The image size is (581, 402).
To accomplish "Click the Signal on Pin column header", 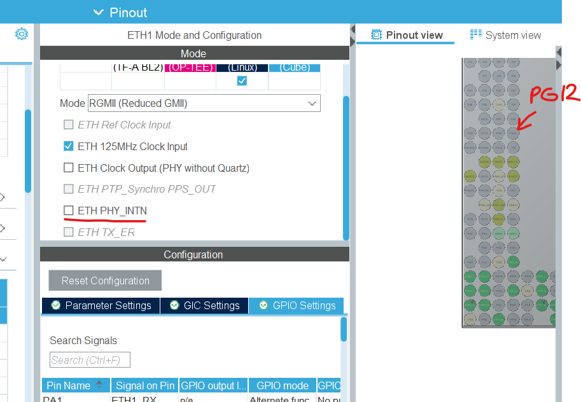I will 145,385.
